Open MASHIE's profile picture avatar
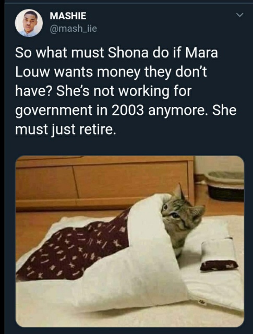 29,23
